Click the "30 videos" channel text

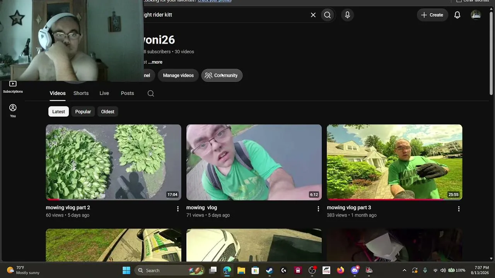pos(184,52)
